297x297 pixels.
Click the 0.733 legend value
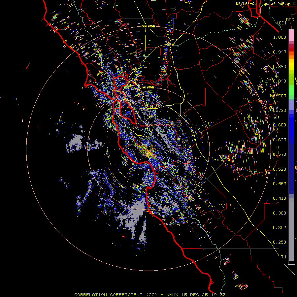click(x=280, y=110)
